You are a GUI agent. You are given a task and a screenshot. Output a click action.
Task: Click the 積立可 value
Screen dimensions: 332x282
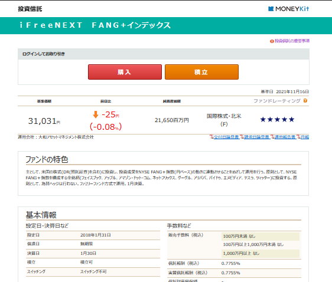(86, 263)
